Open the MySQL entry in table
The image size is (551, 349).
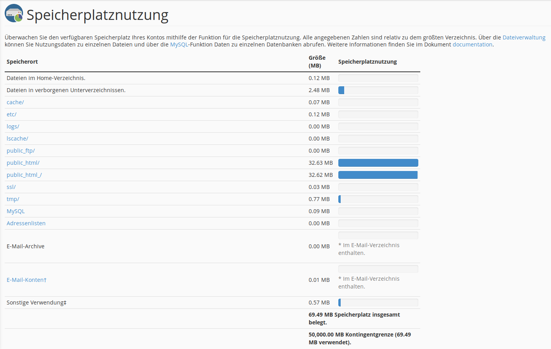(x=16, y=211)
